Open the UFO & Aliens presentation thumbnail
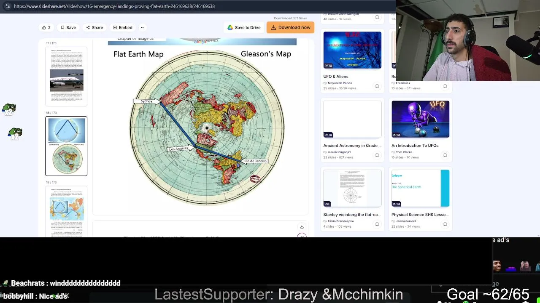Image resolution: width=540 pixels, height=303 pixels. (x=352, y=50)
